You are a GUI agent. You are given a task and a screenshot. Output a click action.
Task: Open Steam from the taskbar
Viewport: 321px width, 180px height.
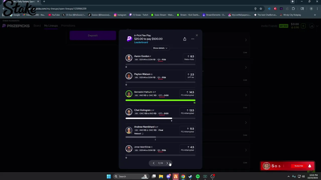[x=190, y=176]
